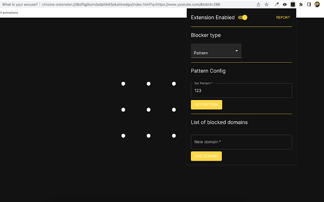Click the eye extension icon
The height and width of the screenshot is (202, 324).
pos(285,4)
